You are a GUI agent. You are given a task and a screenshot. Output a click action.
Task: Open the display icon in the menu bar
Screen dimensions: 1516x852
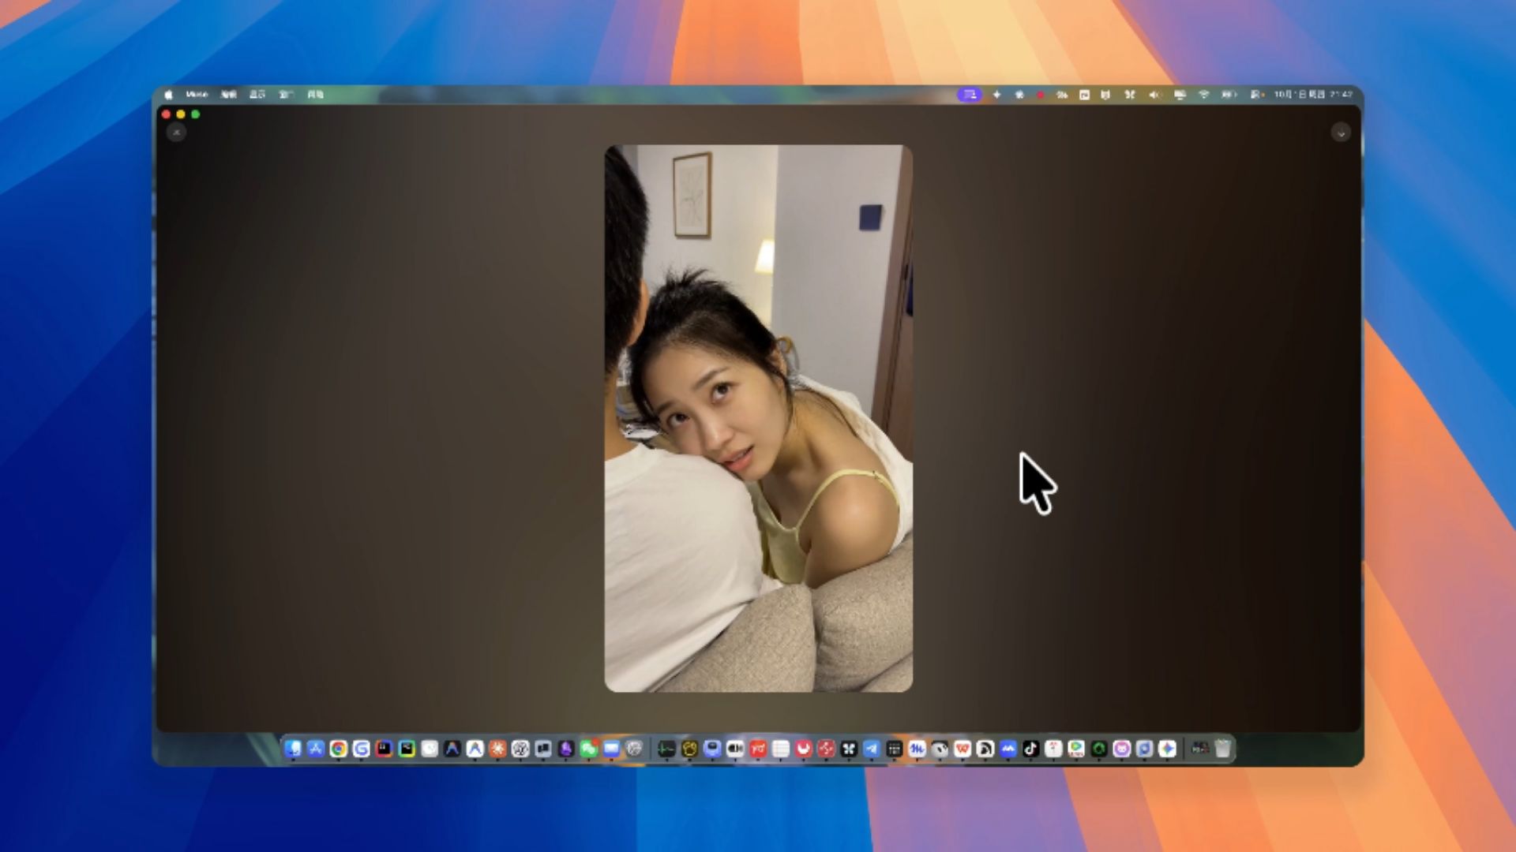[x=1180, y=95]
